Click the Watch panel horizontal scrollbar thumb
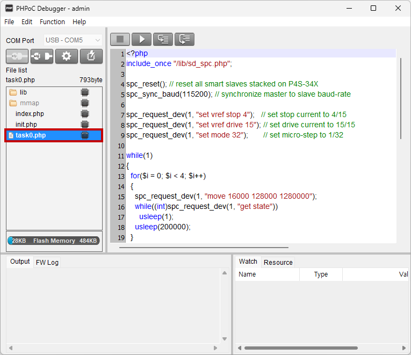The height and width of the screenshot is (355, 411). click(x=301, y=348)
